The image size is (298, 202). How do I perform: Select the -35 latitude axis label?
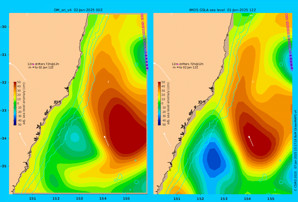(x=3, y=166)
